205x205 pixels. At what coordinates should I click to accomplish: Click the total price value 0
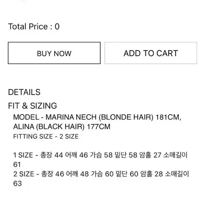click(57, 27)
